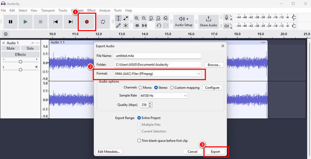Select the Draw (pencil) tool
This screenshot has width=311, height=159.
tap(119, 26)
